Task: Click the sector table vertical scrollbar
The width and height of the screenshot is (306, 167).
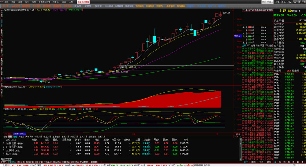Action: (241, 149)
